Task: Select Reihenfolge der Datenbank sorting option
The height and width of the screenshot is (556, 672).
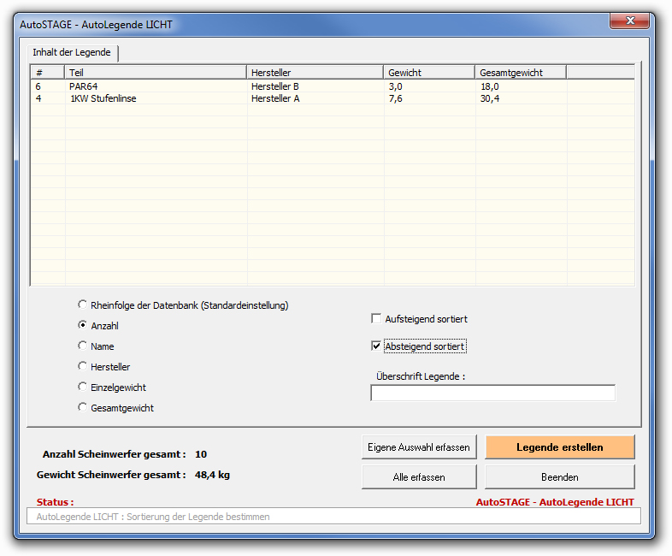Action: [x=83, y=305]
